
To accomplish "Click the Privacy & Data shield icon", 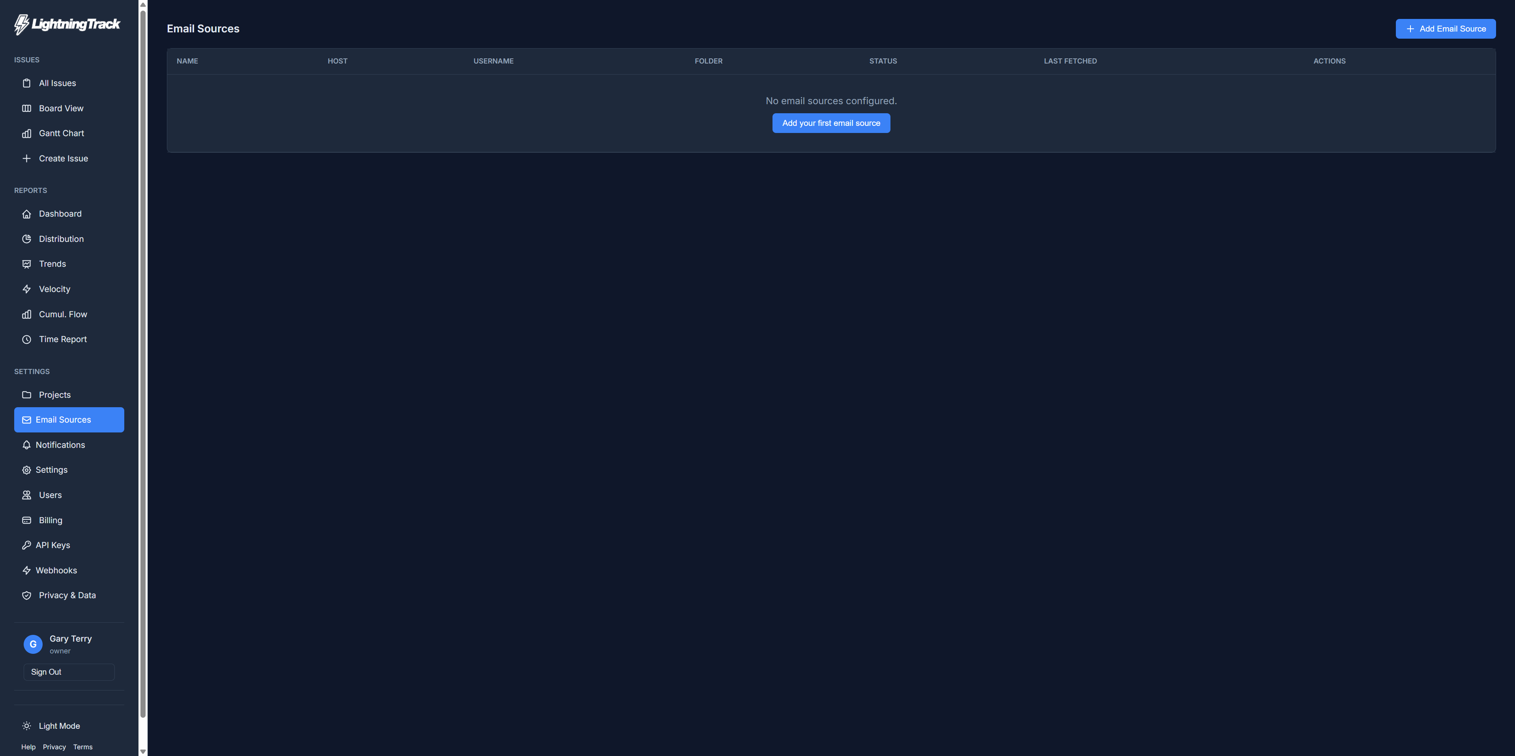I will point(27,595).
